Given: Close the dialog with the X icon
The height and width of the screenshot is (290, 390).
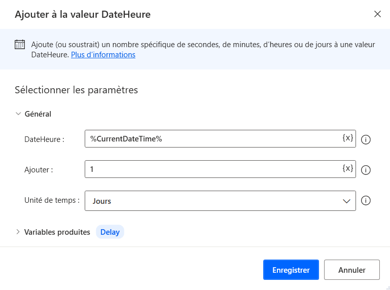Looking at the screenshot, I should click(x=377, y=14).
